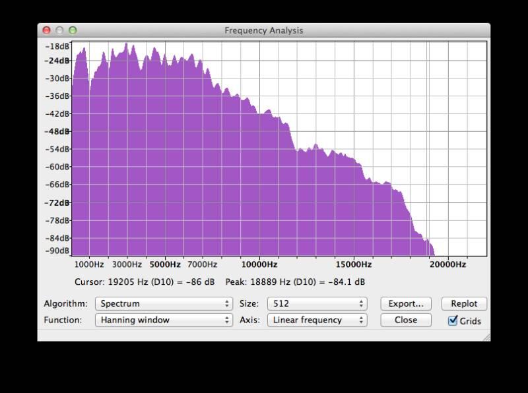Click the -48dB label on vertical axis
Viewport: 528px width, 393px height.
tap(57, 131)
